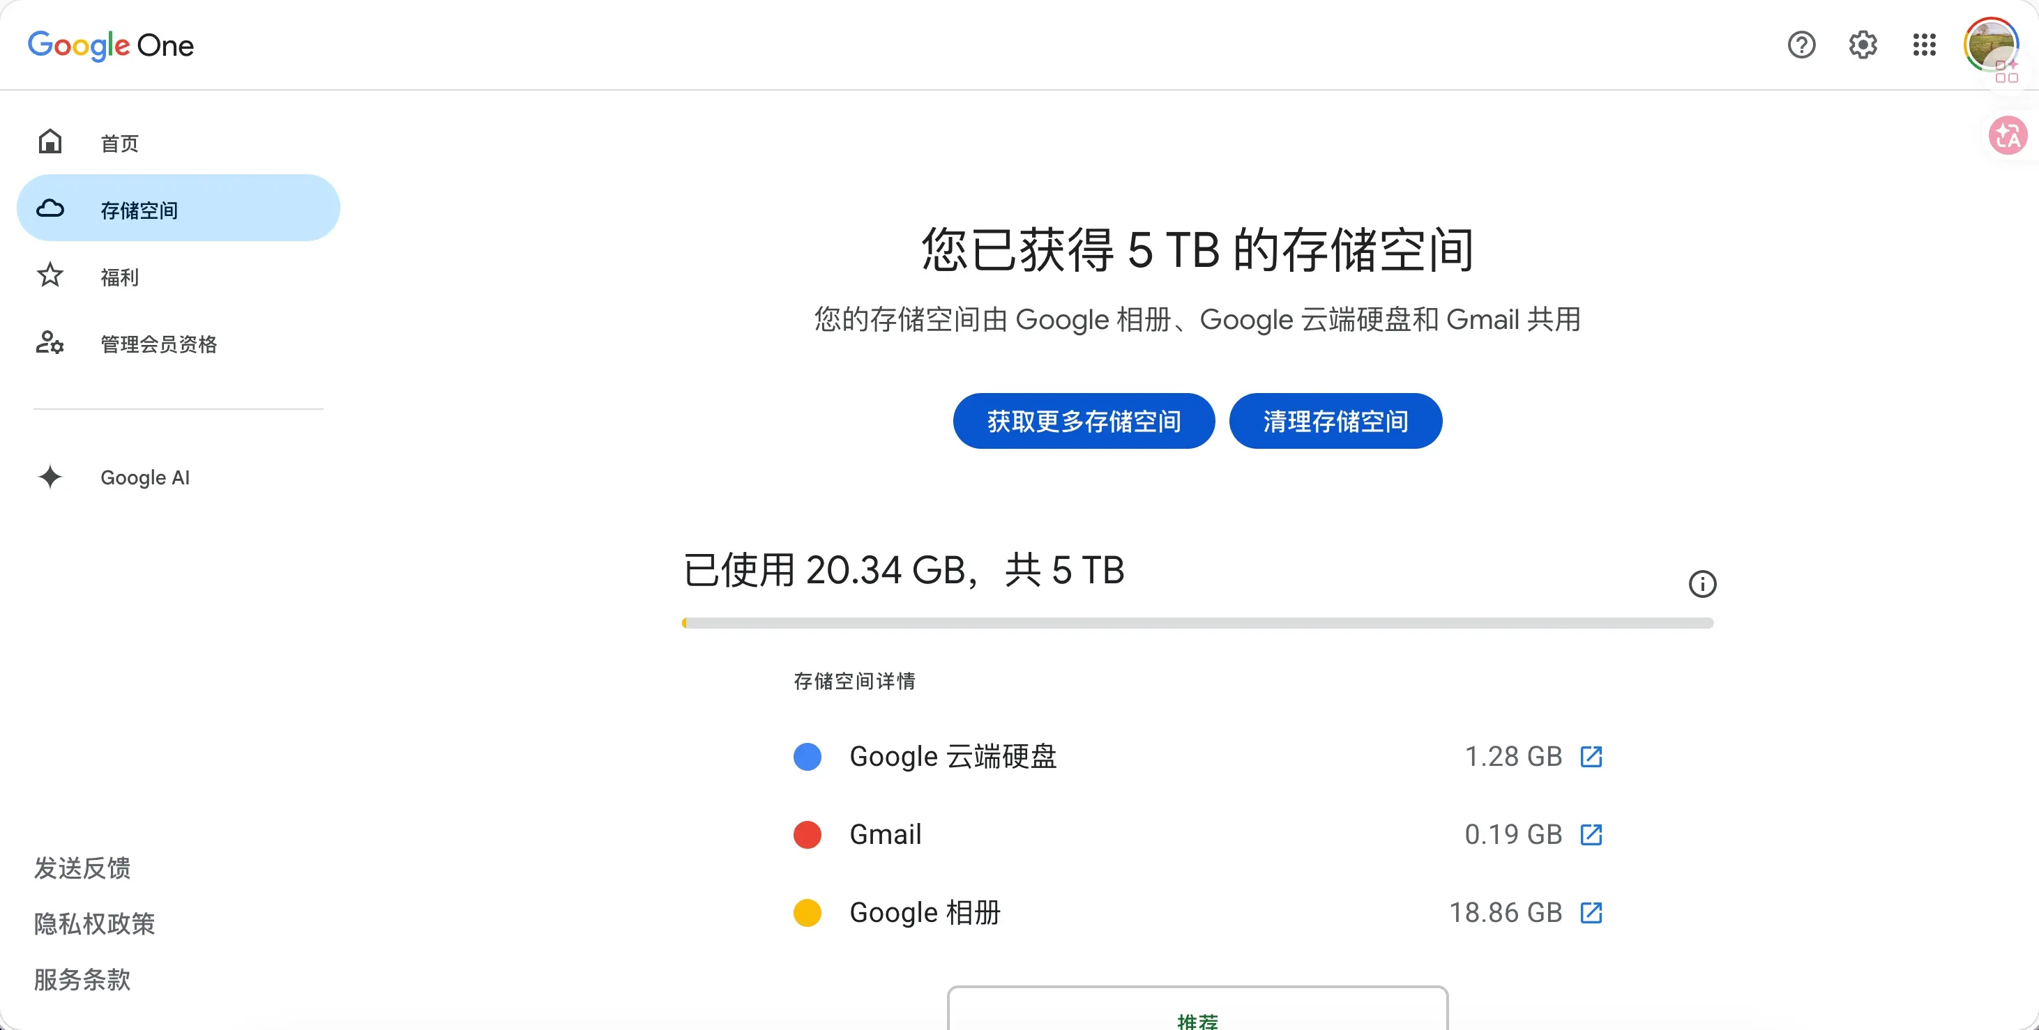Open the settings gear icon
This screenshot has height=1030, width=2039.
pos(1863,45)
